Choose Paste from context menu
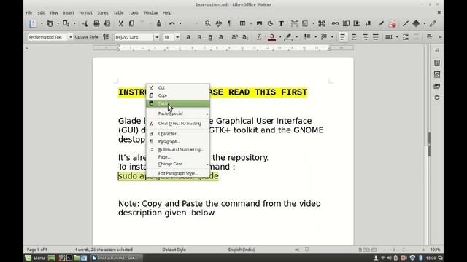The height and width of the screenshot is (262, 467). click(178, 103)
